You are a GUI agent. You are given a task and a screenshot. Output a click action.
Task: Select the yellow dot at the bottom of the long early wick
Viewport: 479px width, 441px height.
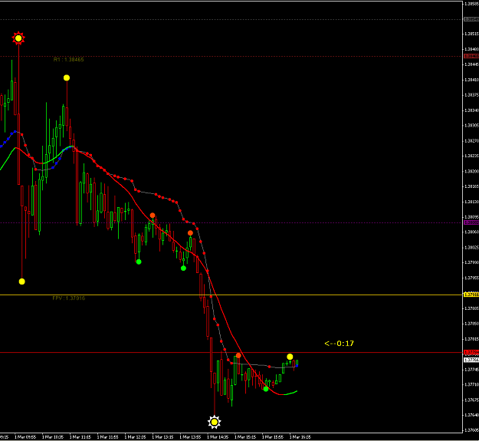(x=21, y=281)
